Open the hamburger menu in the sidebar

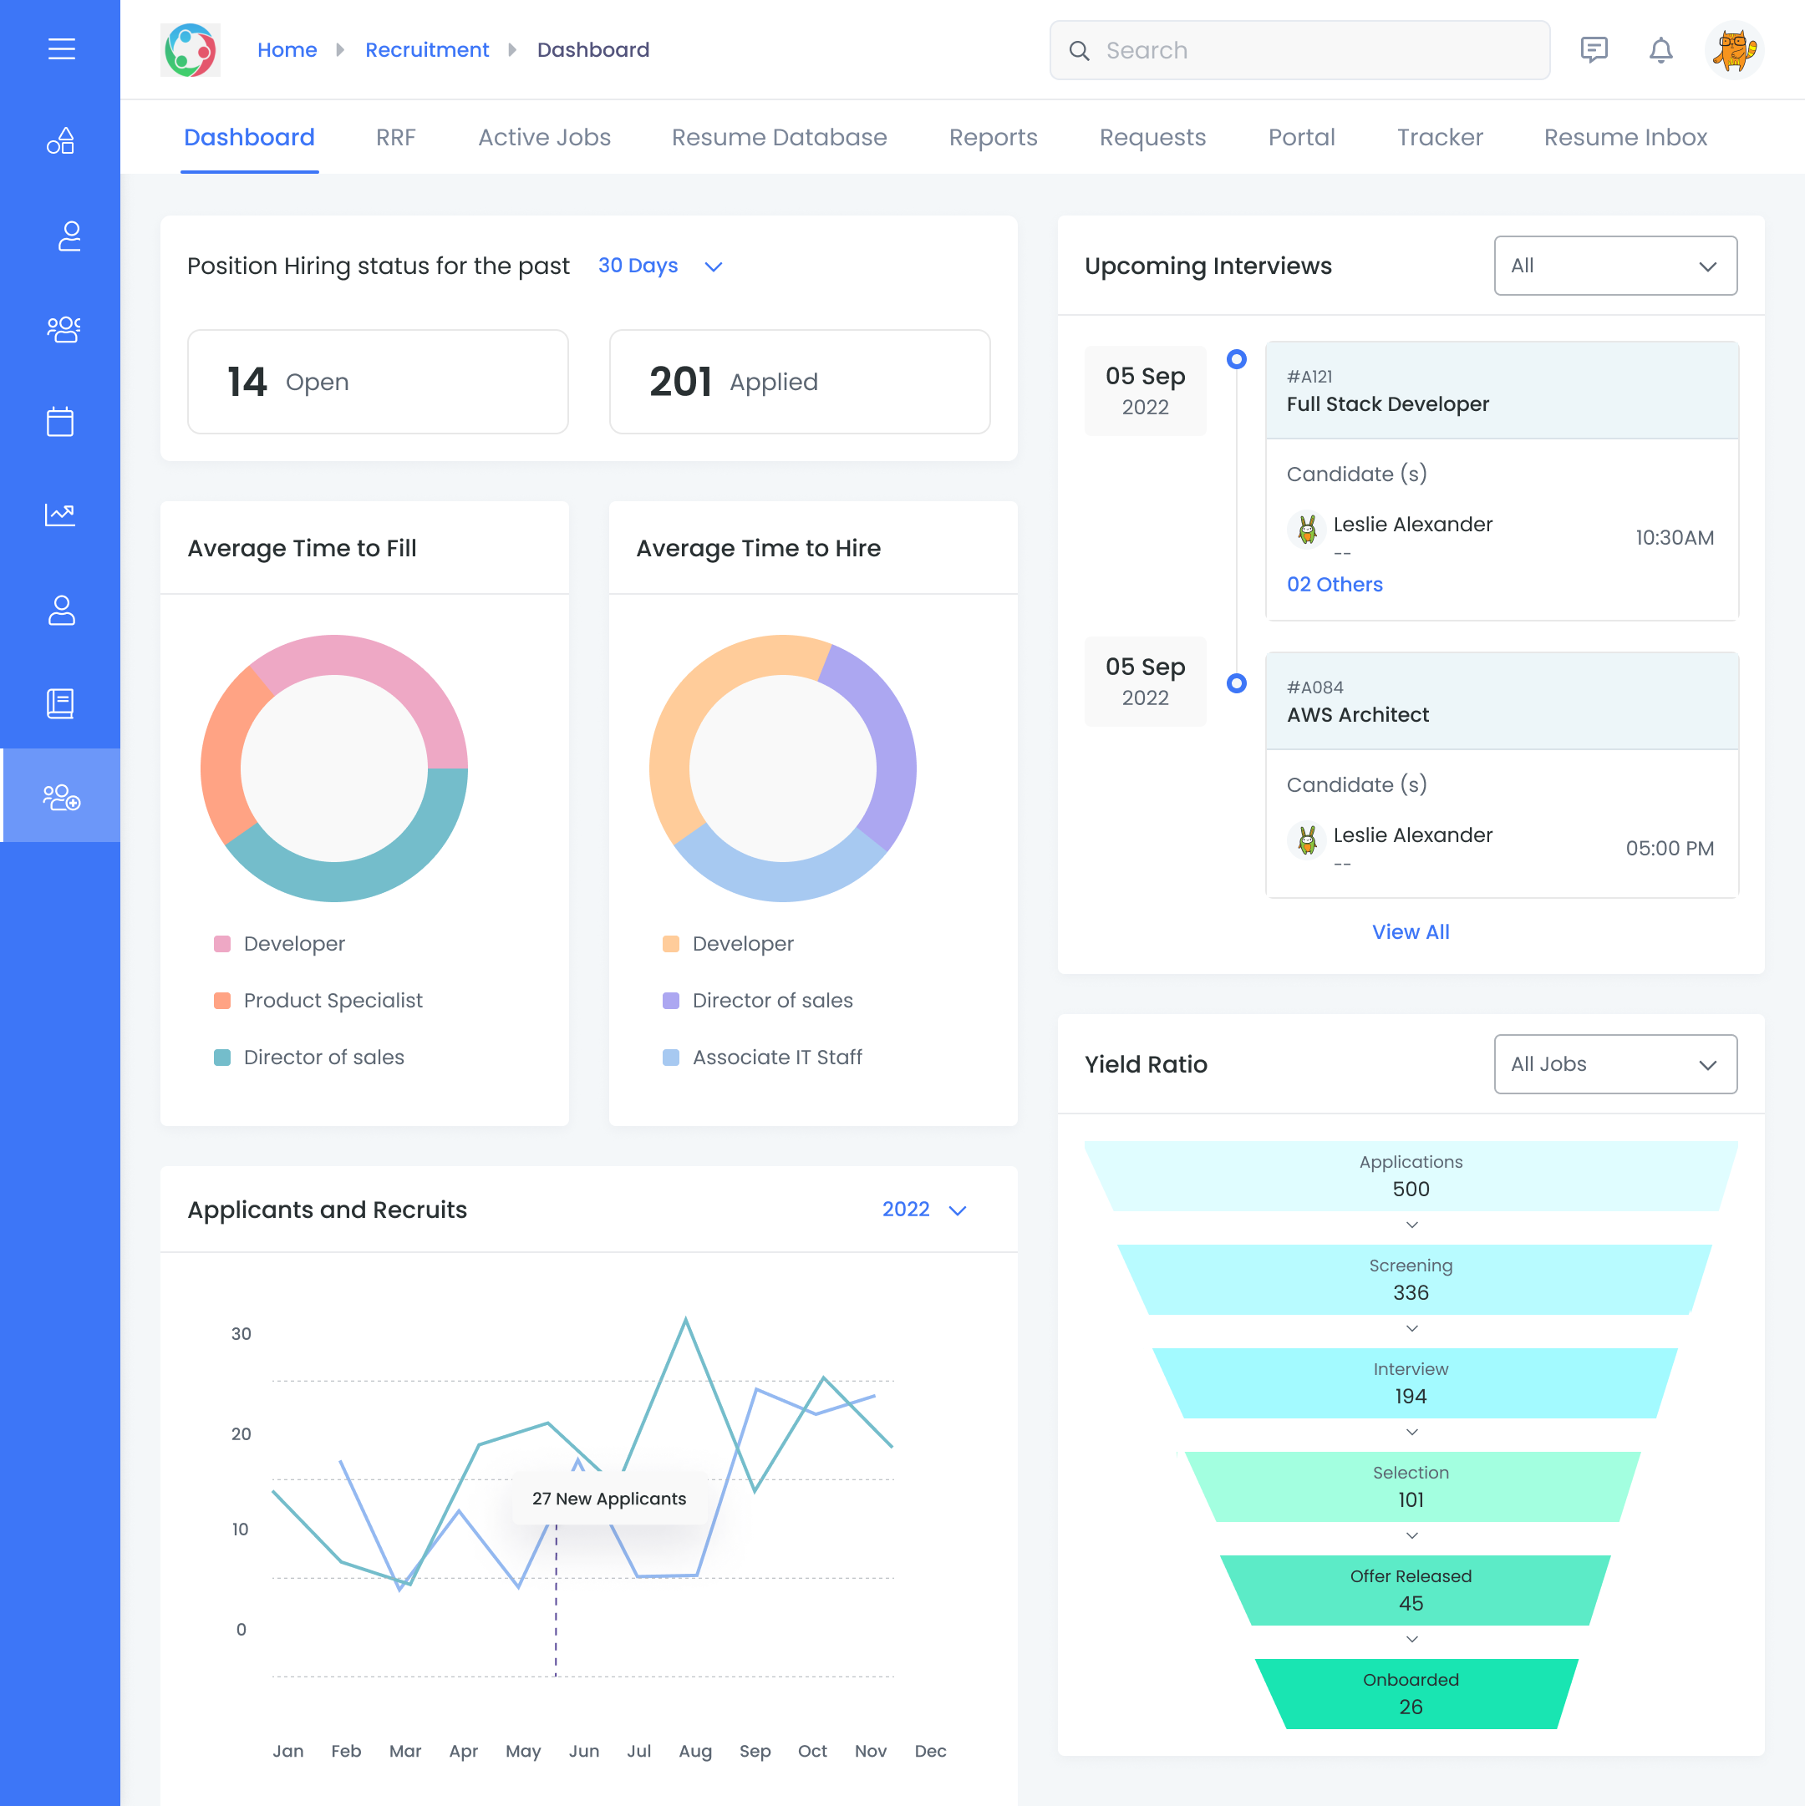tap(60, 49)
